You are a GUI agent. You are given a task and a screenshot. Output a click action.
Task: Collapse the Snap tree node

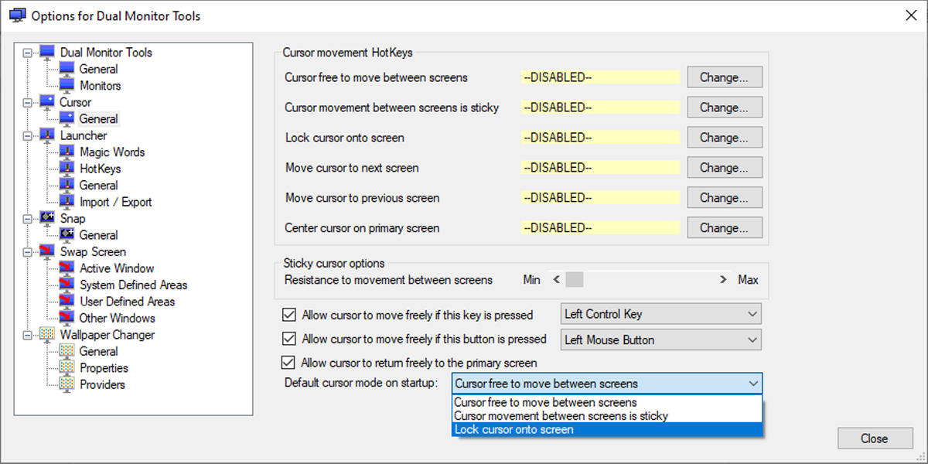29,219
